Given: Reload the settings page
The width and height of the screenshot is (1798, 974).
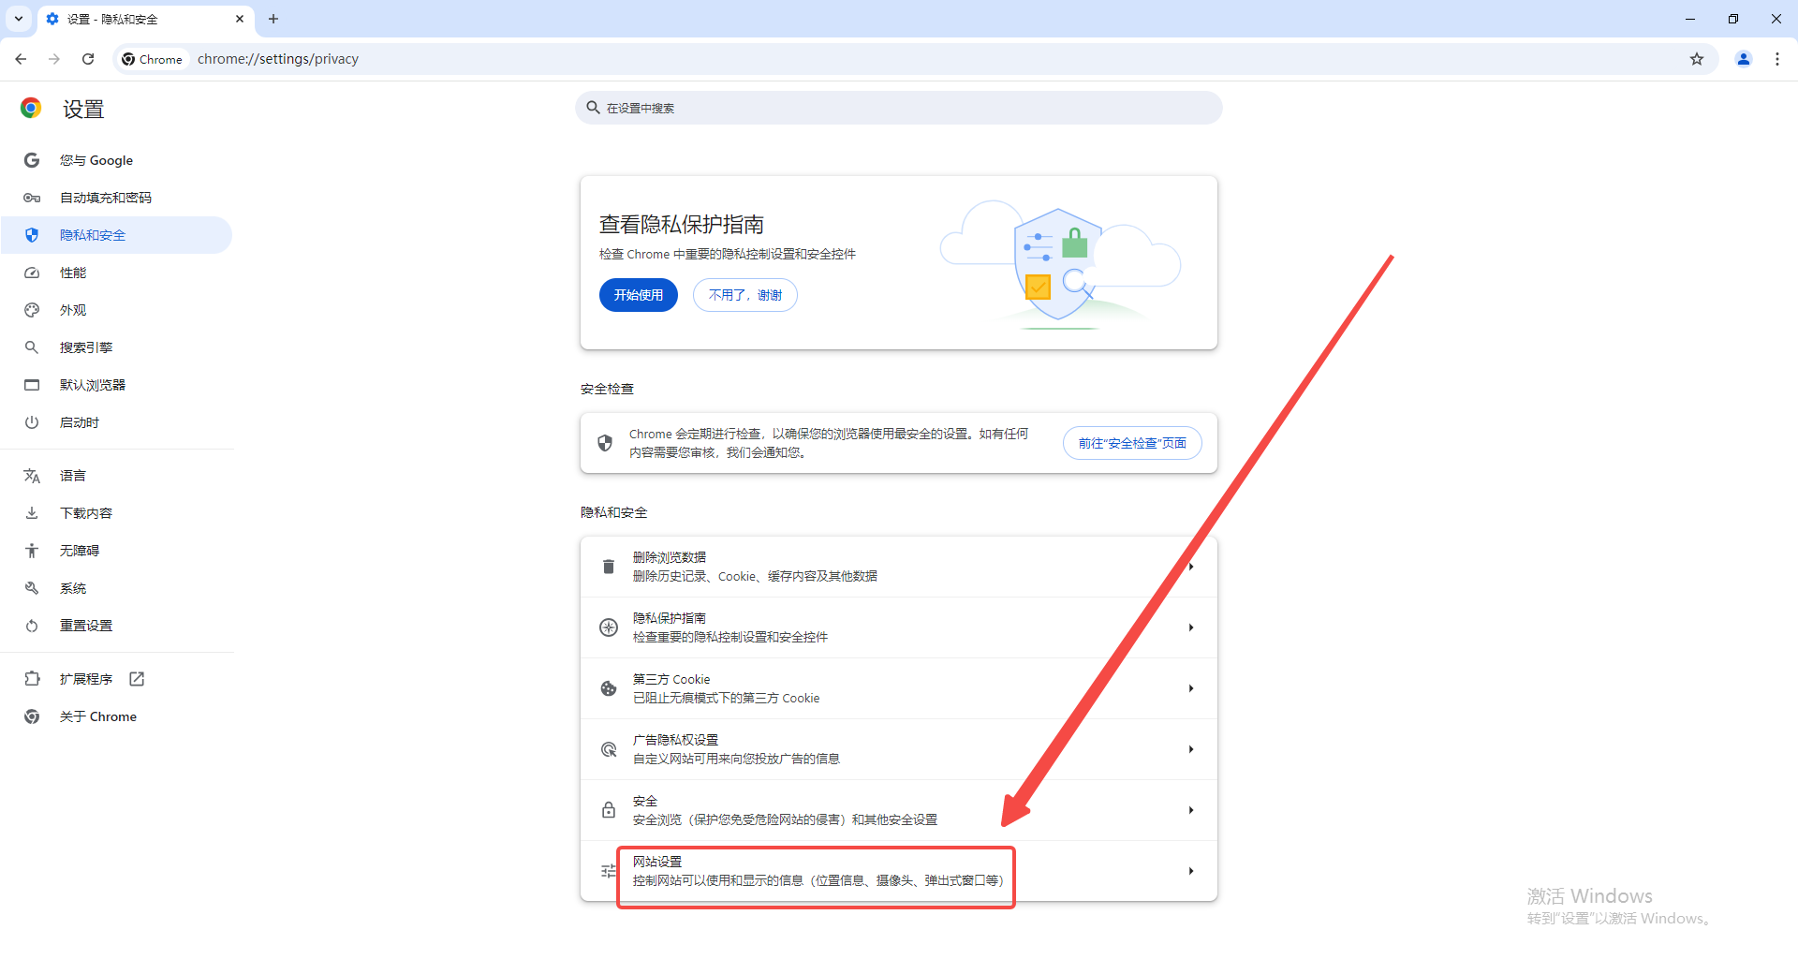Looking at the screenshot, I should click(x=88, y=59).
